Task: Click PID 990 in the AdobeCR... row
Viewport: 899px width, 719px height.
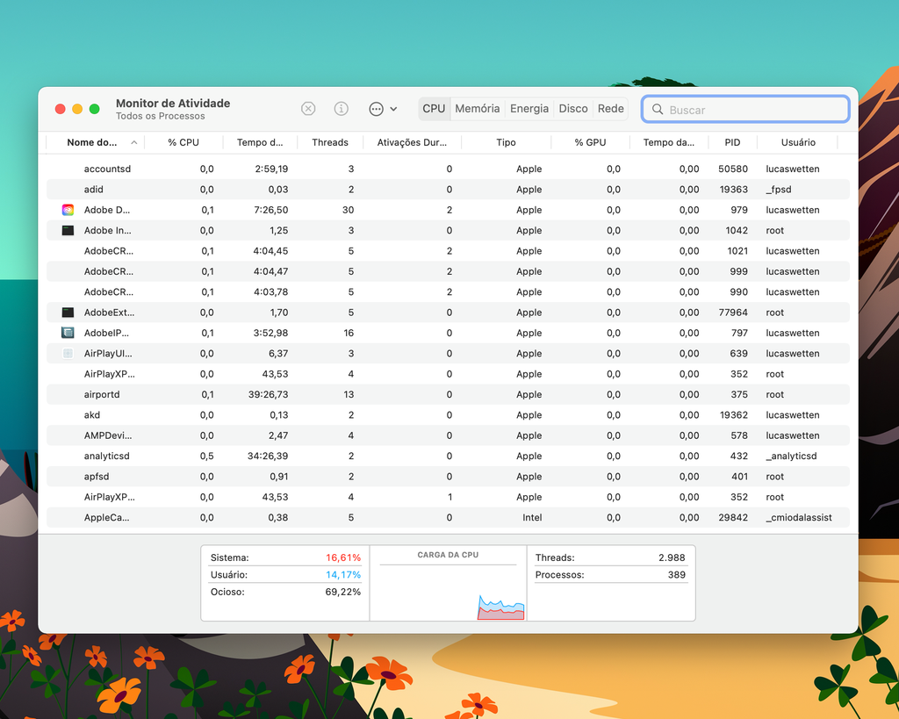Action: (x=739, y=291)
